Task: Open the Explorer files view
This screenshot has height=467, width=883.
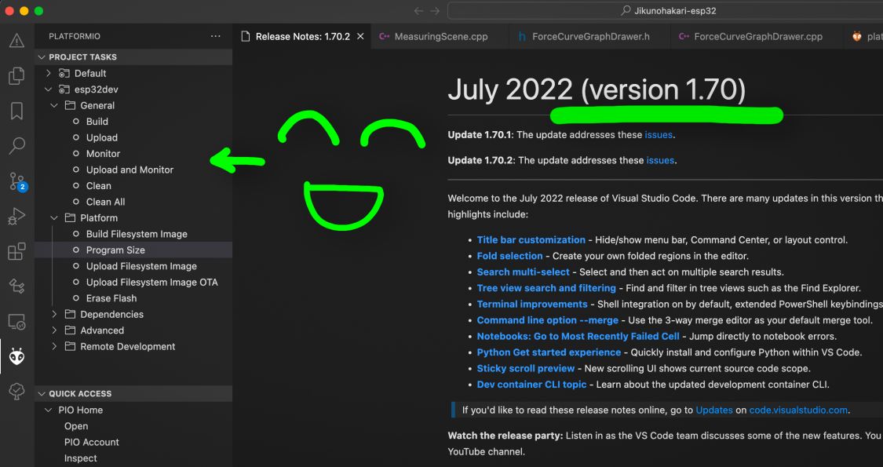Action: pyautogui.click(x=17, y=75)
